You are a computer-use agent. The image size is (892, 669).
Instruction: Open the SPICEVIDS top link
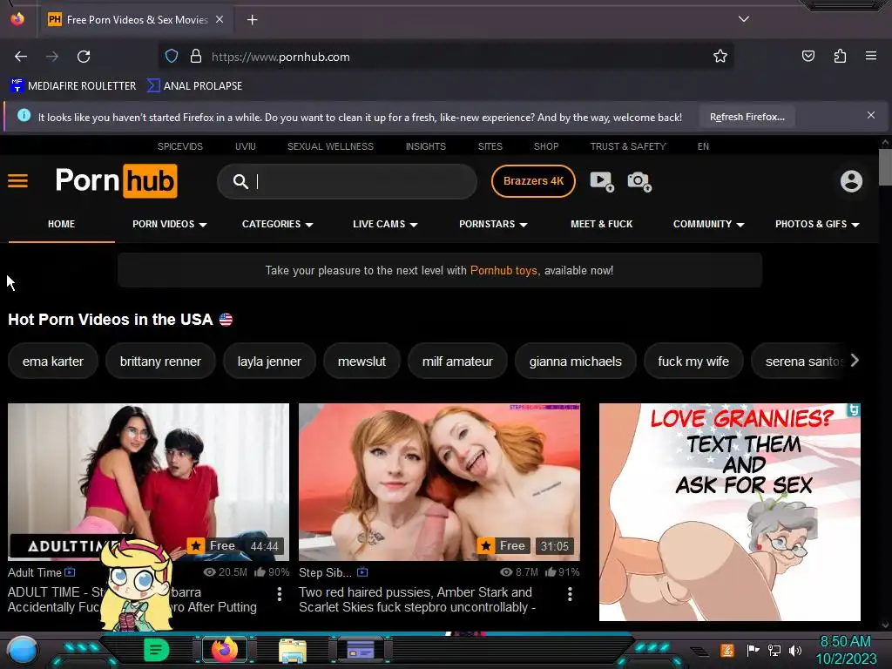pos(179,146)
